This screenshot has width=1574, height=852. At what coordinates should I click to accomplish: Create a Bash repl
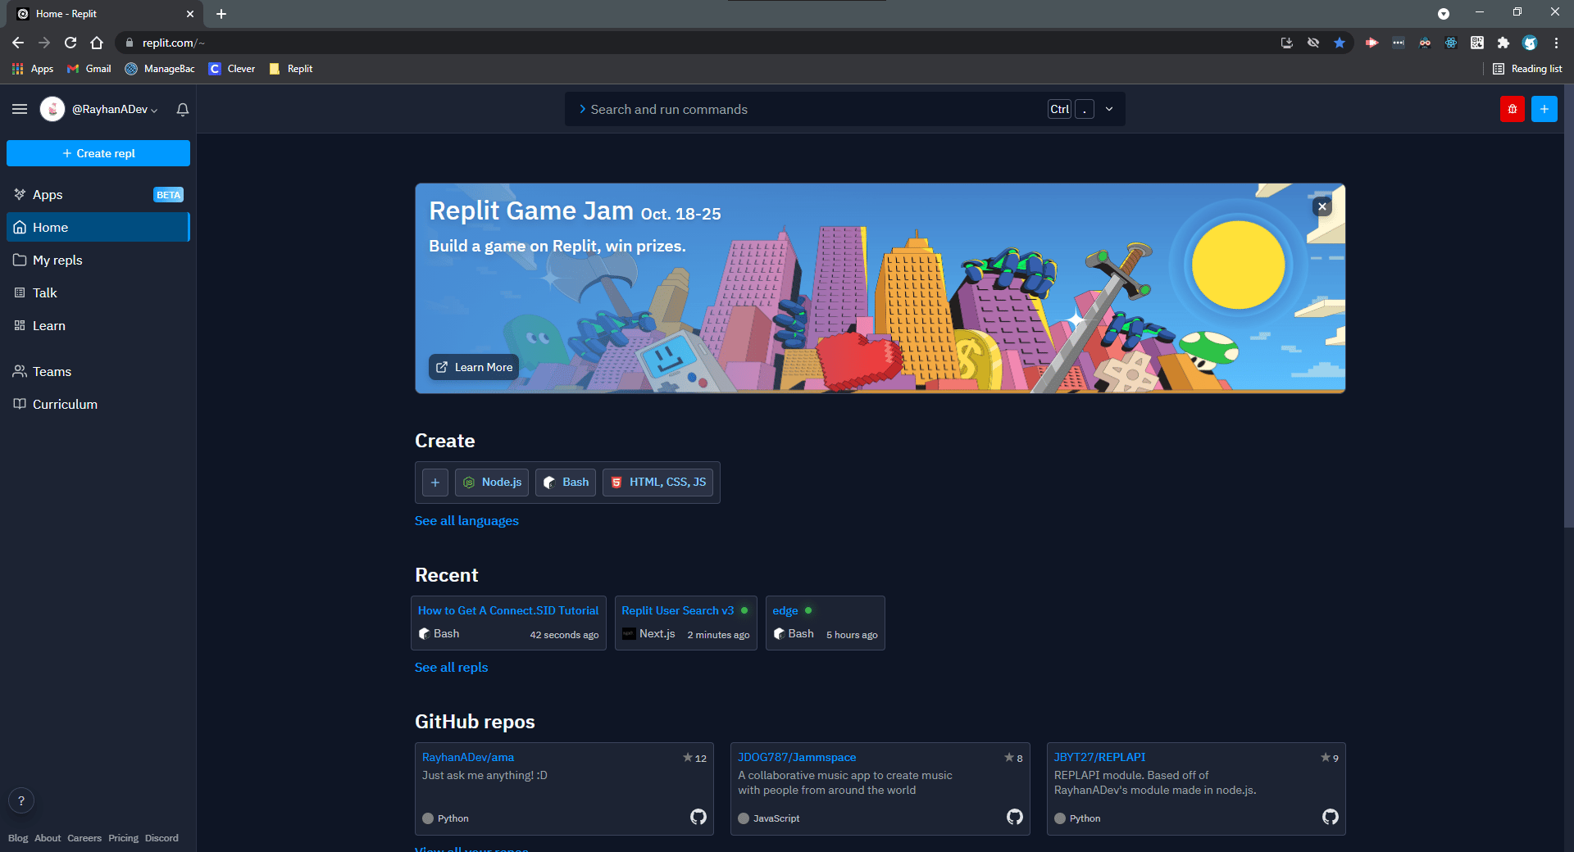566,483
